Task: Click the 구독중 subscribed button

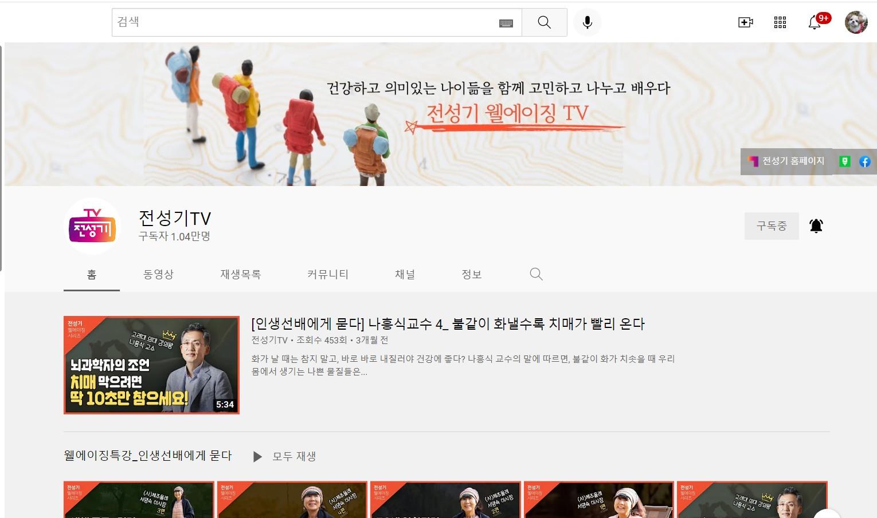Action: 772,226
